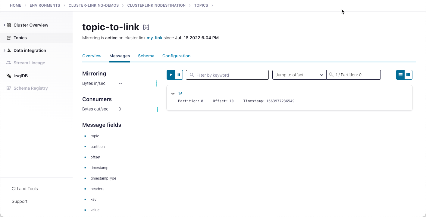This screenshot has height=217, width=426.
Task: Expand the Cluster Overview sidebar section
Action: tap(4, 25)
